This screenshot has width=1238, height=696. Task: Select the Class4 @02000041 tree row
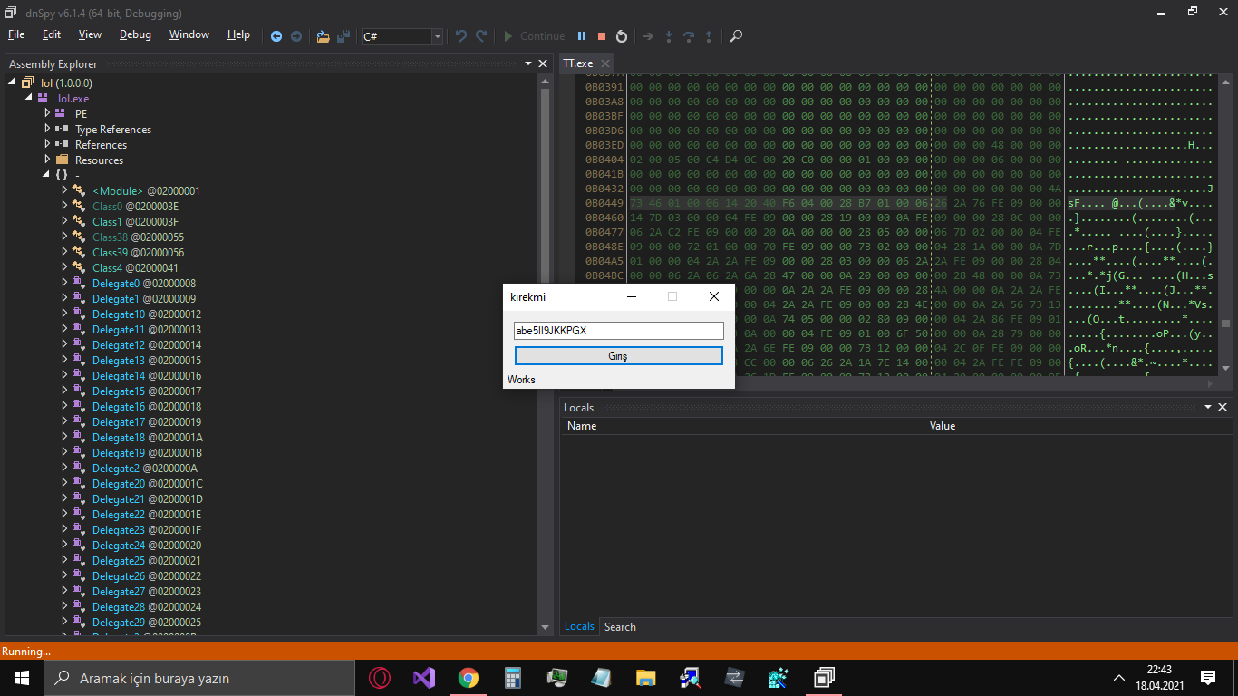tap(135, 267)
